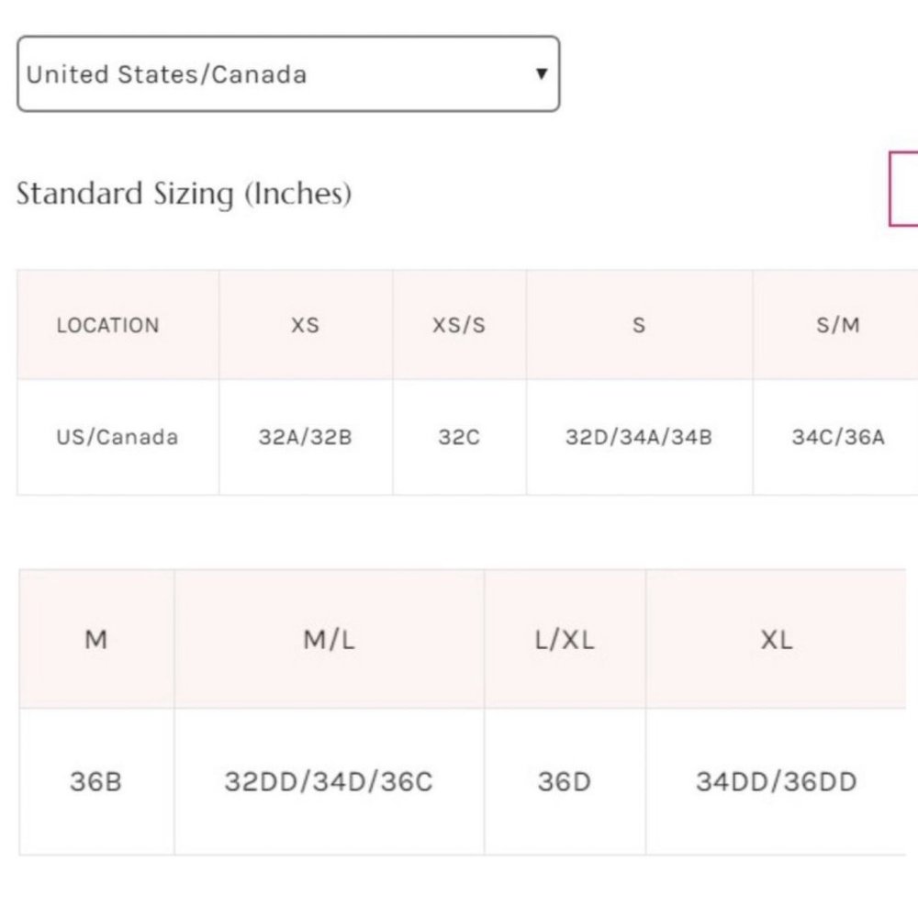Select the 34C/36A size cell

tap(837, 437)
